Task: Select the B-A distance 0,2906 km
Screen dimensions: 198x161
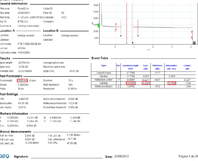Action: click(13, 126)
